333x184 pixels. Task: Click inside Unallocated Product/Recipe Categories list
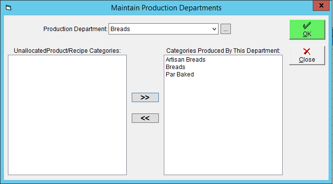[67, 115]
